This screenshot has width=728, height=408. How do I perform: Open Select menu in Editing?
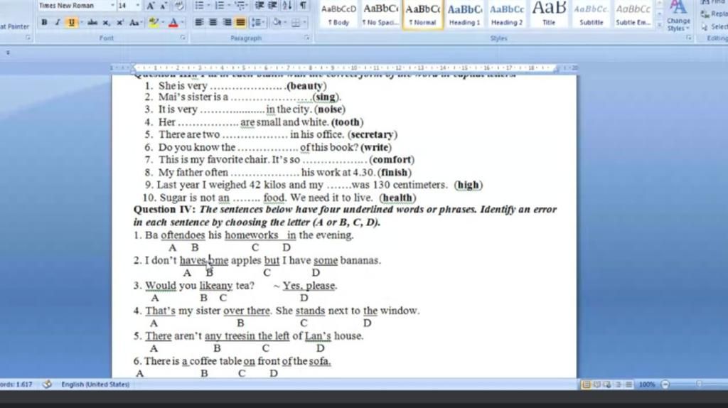tap(715, 26)
